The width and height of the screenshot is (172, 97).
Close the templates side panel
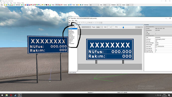point(77,25)
